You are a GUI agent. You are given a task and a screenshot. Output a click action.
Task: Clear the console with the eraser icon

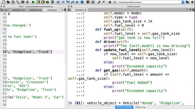tap(190, 10)
